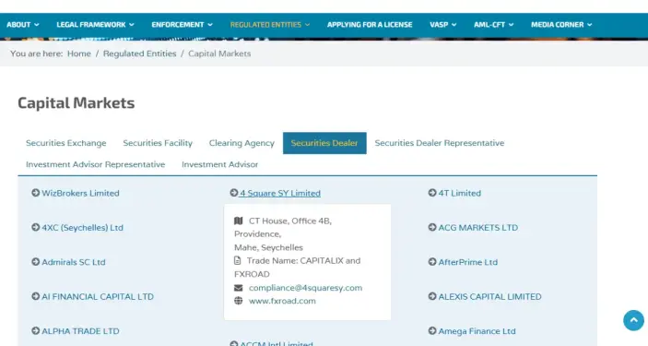Expand the ENFORCEMENT menu

[182, 25]
